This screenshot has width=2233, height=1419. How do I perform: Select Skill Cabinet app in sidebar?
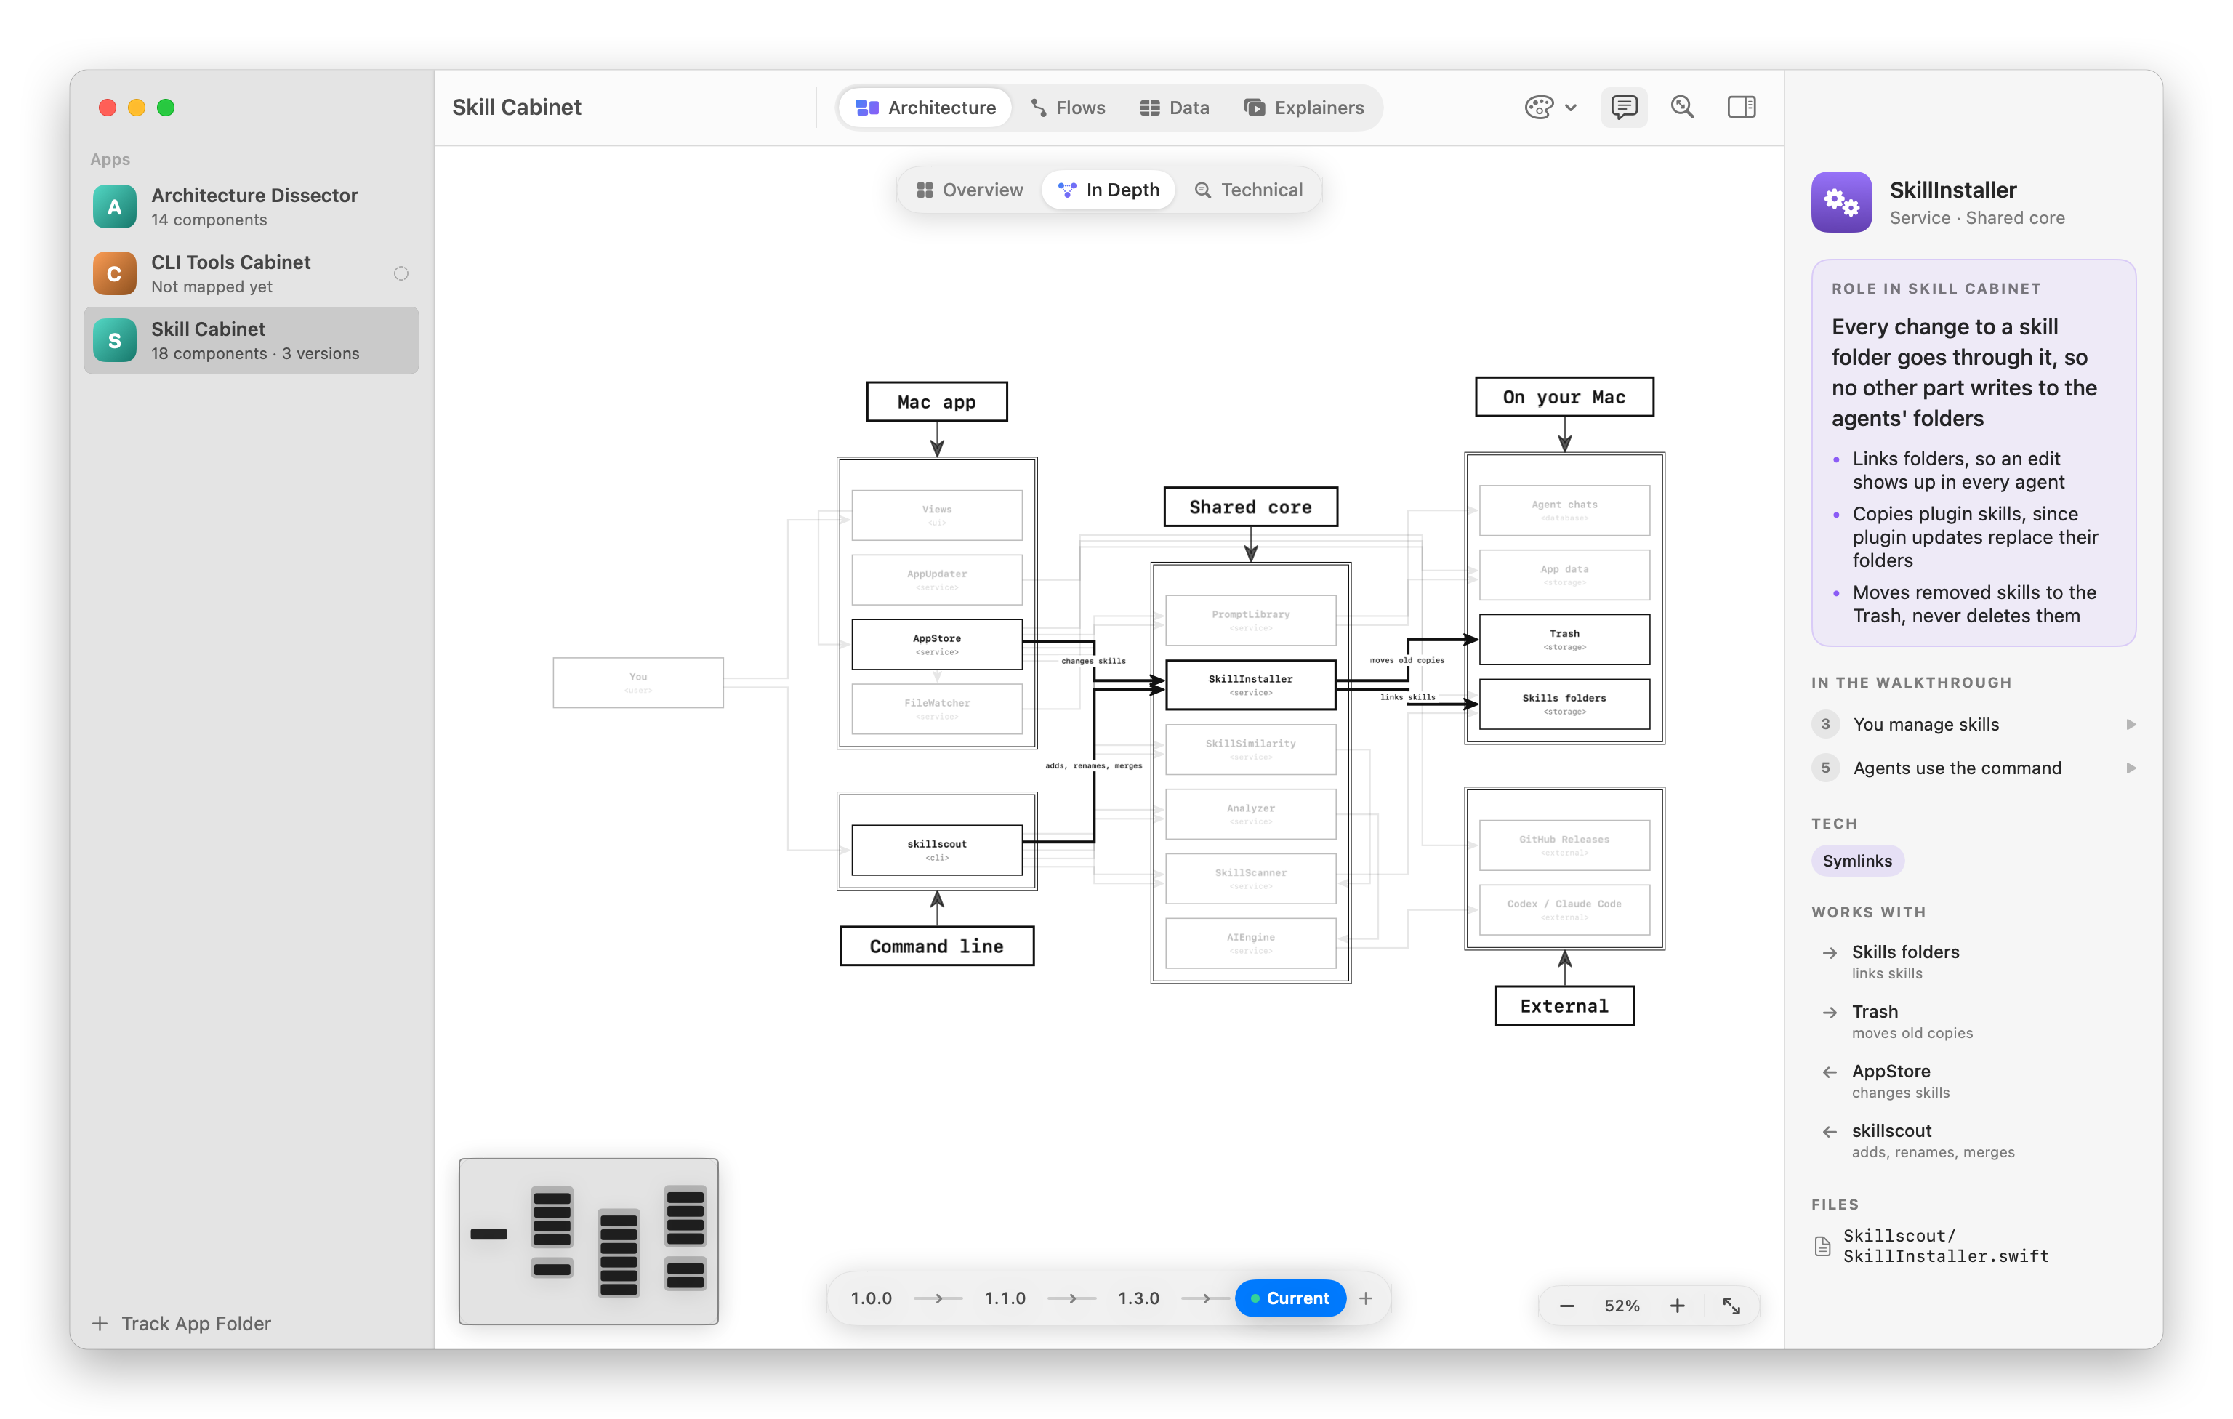click(x=252, y=340)
